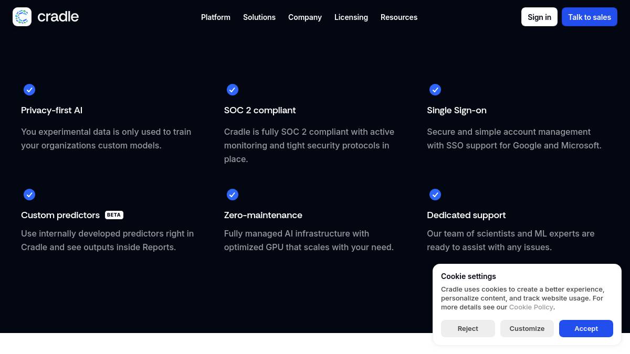630x354 pixels.
Task: Click the checkmark icon above Single Sign-on
Action: pyautogui.click(x=435, y=90)
